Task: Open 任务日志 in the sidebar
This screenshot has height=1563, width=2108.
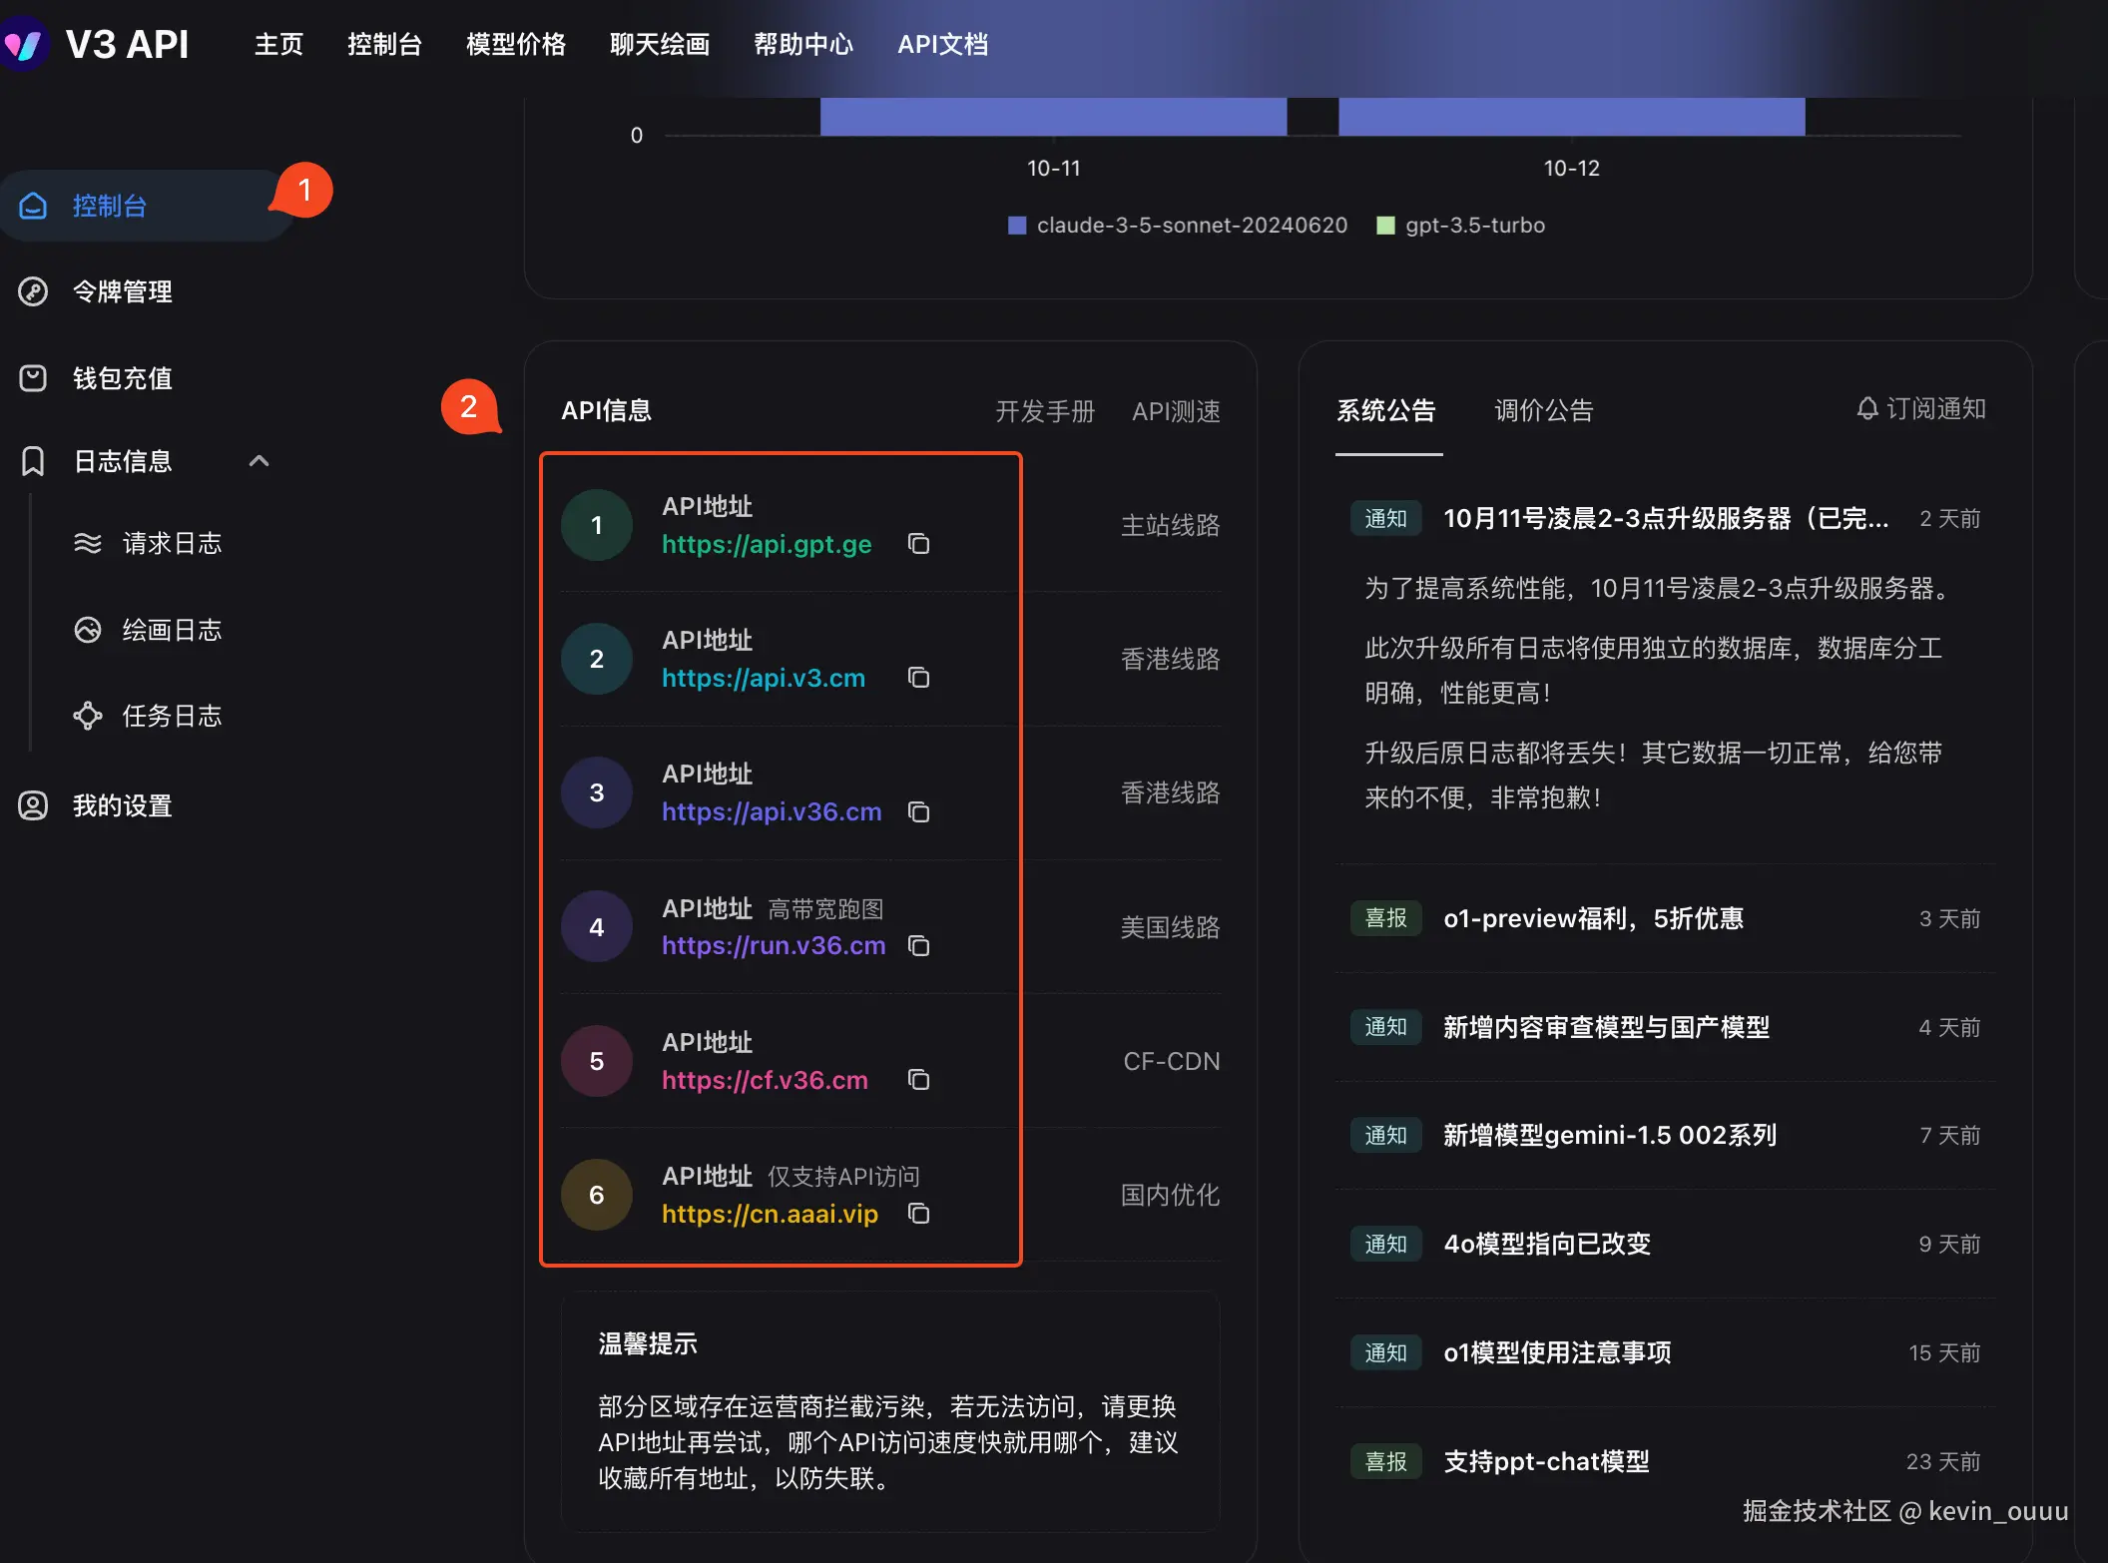Action: (x=172, y=715)
